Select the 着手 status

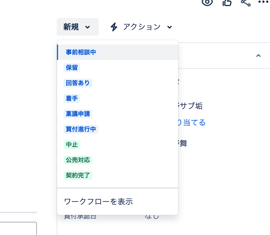[x=72, y=98]
